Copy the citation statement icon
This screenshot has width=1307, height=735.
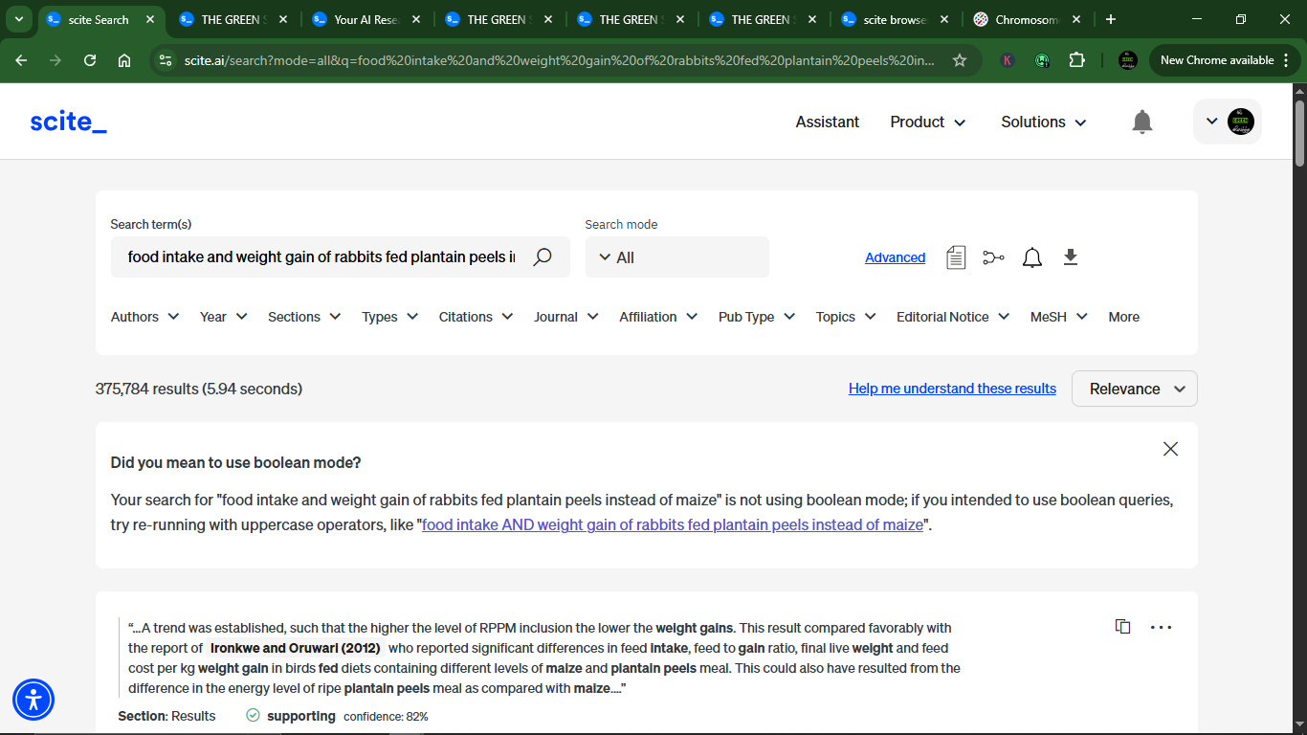coord(1123,627)
